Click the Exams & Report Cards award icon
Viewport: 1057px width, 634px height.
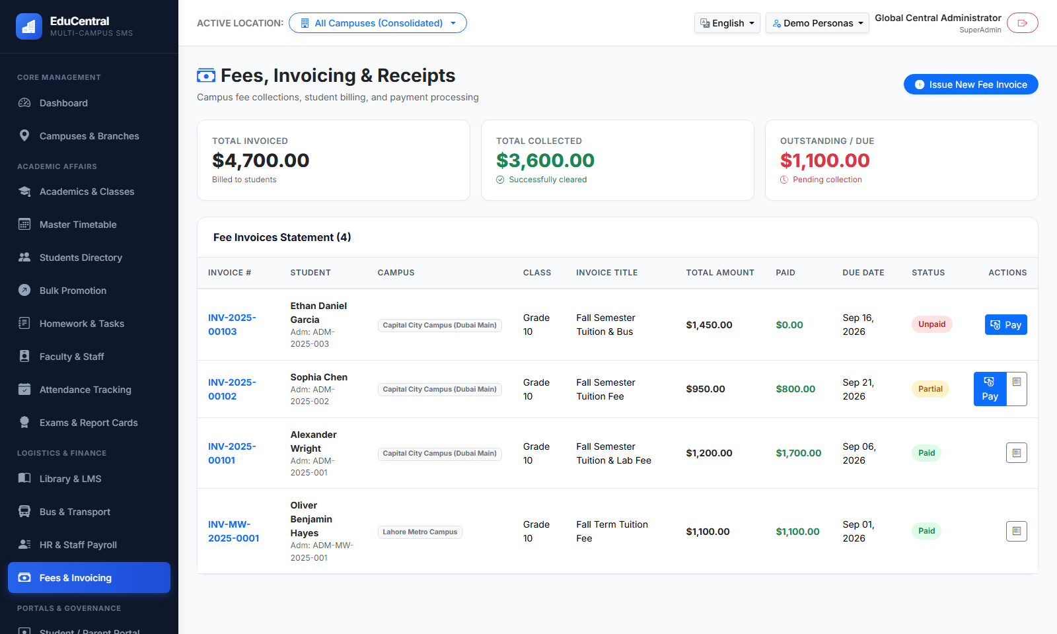[x=24, y=423]
